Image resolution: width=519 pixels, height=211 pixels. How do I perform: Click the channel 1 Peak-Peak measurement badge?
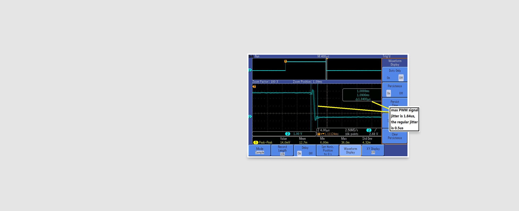pyautogui.click(x=255, y=142)
